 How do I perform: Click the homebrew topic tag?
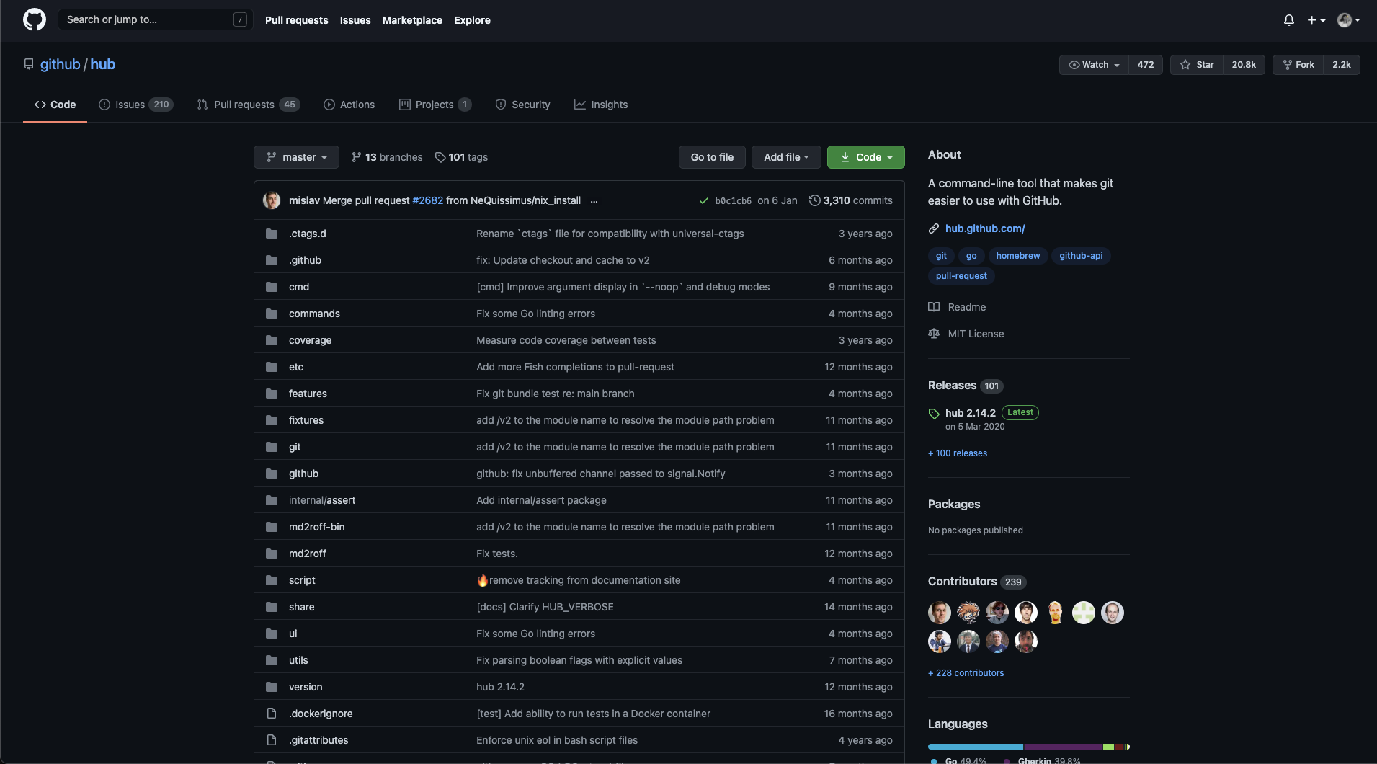click(x=1017, y=256)
